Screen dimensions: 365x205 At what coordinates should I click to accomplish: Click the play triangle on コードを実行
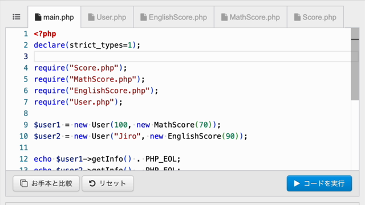click(x=297, y=183)
